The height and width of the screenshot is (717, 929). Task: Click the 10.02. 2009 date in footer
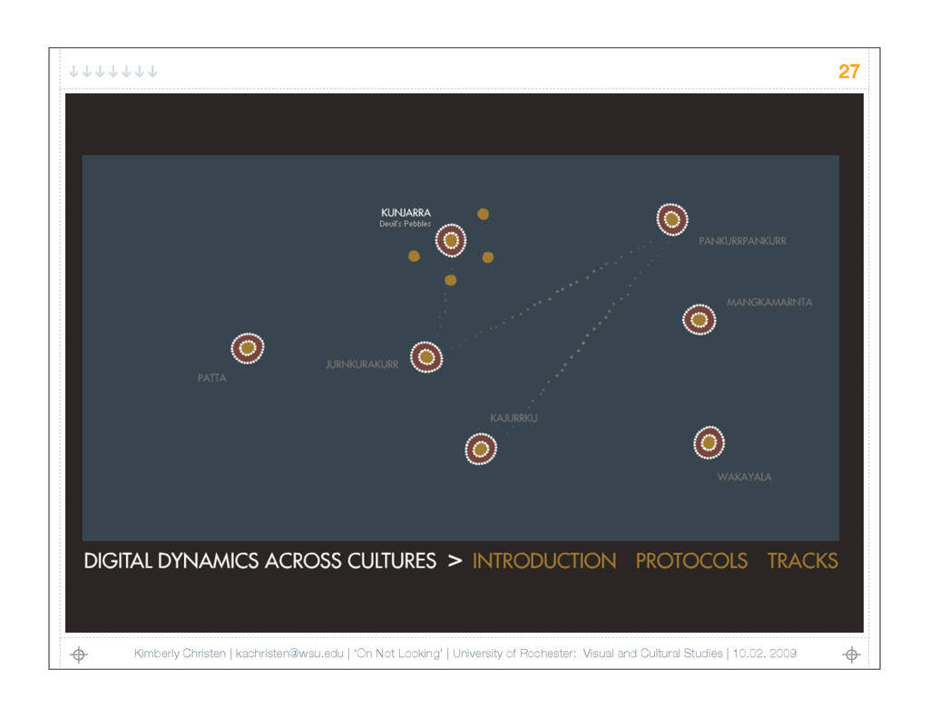(764, 653)
